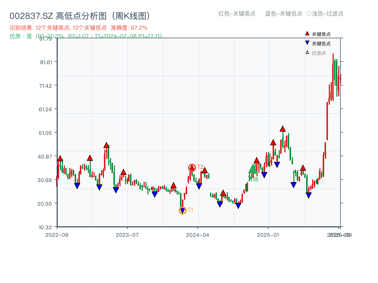Select the orange-circled T1 low point marker
Viewport: 378px width, 283px height.
182,210
